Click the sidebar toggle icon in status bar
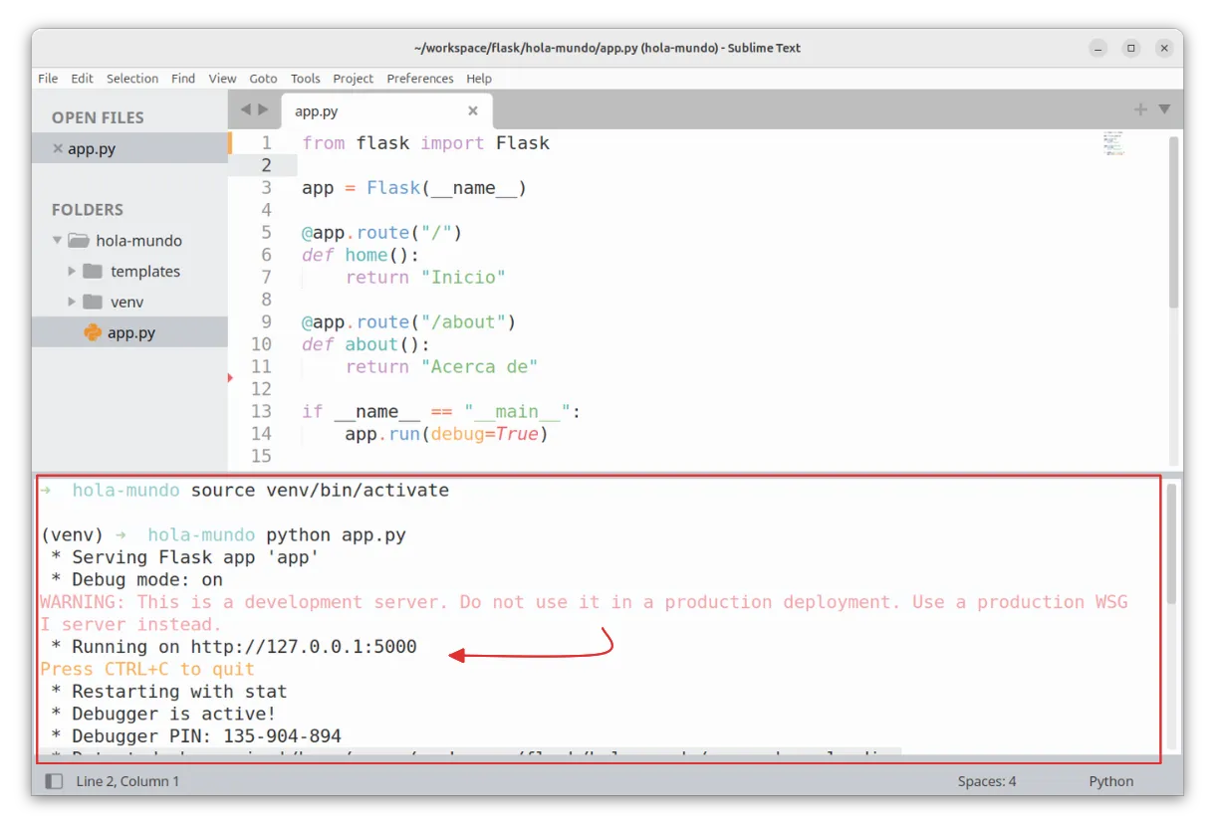 [53, 782]
